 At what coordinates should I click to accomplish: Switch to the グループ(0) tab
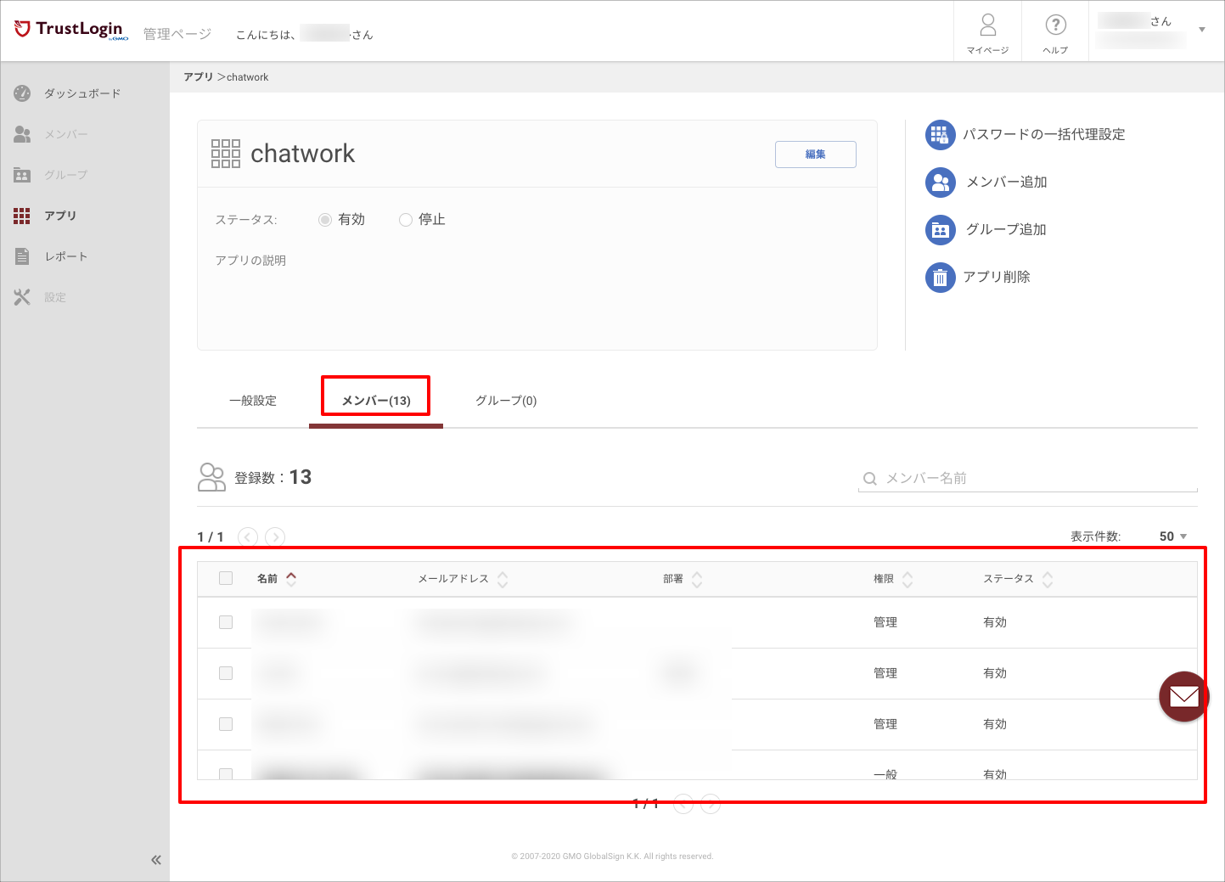click(506, 401)
